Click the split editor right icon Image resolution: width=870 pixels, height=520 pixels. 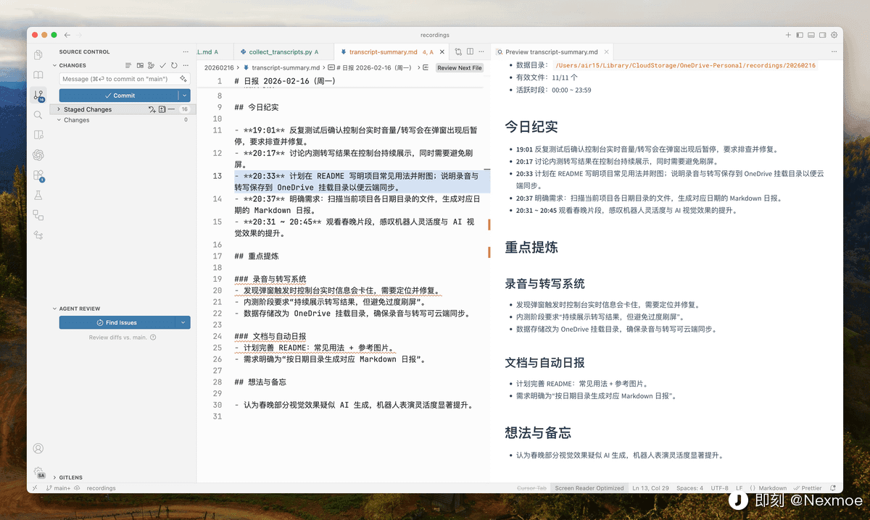pyautogui.click(x=470, y=51)
